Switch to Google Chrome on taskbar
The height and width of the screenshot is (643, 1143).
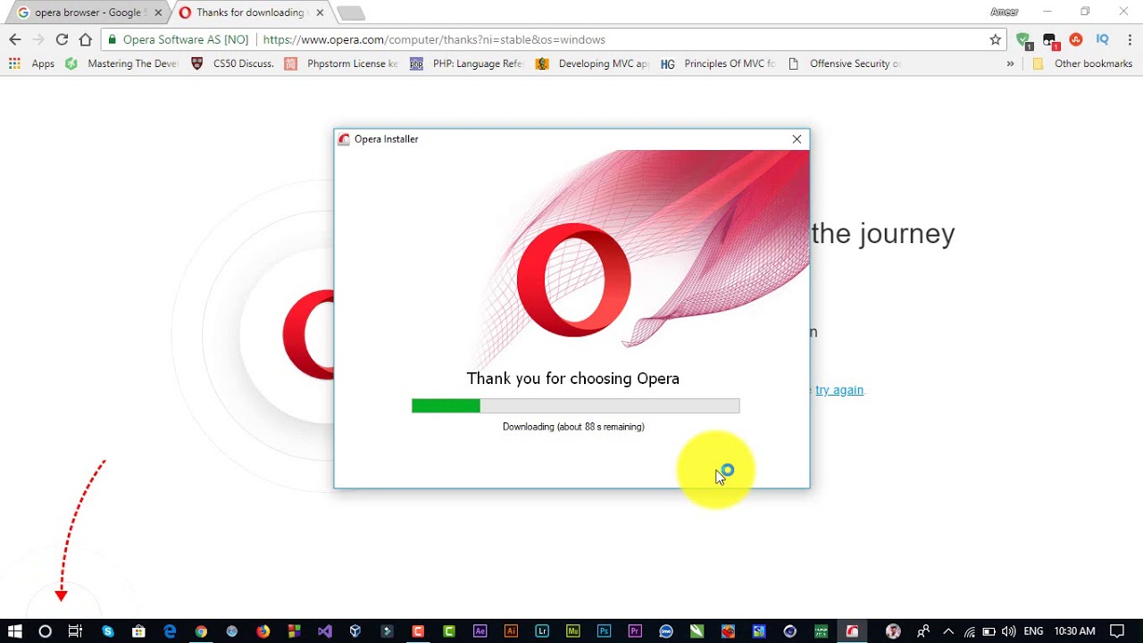201,631
